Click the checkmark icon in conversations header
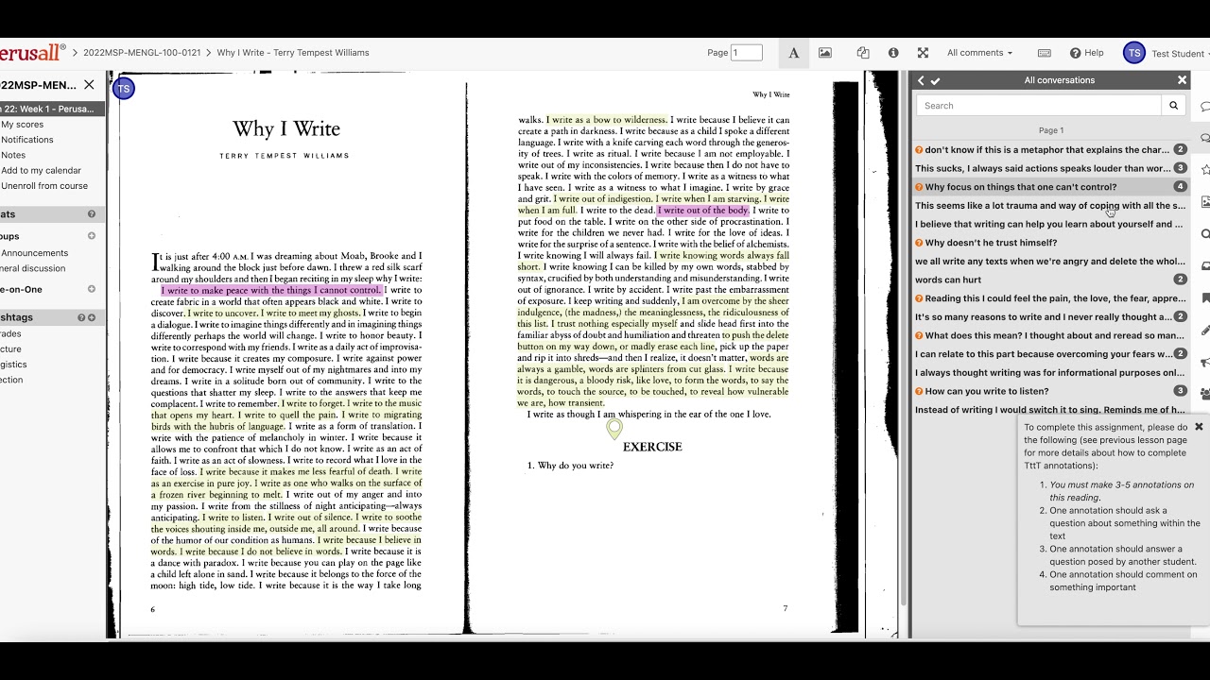The image size is (1210, 680). click(935, 80)
